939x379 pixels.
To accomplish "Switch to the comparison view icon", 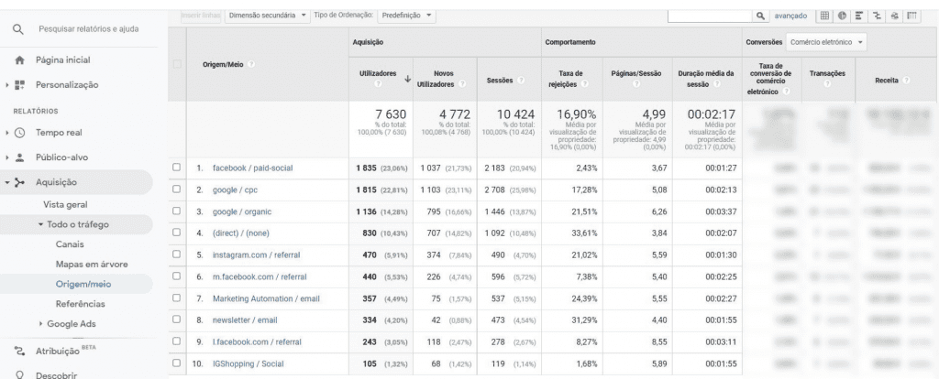I will tap(877, 16).
